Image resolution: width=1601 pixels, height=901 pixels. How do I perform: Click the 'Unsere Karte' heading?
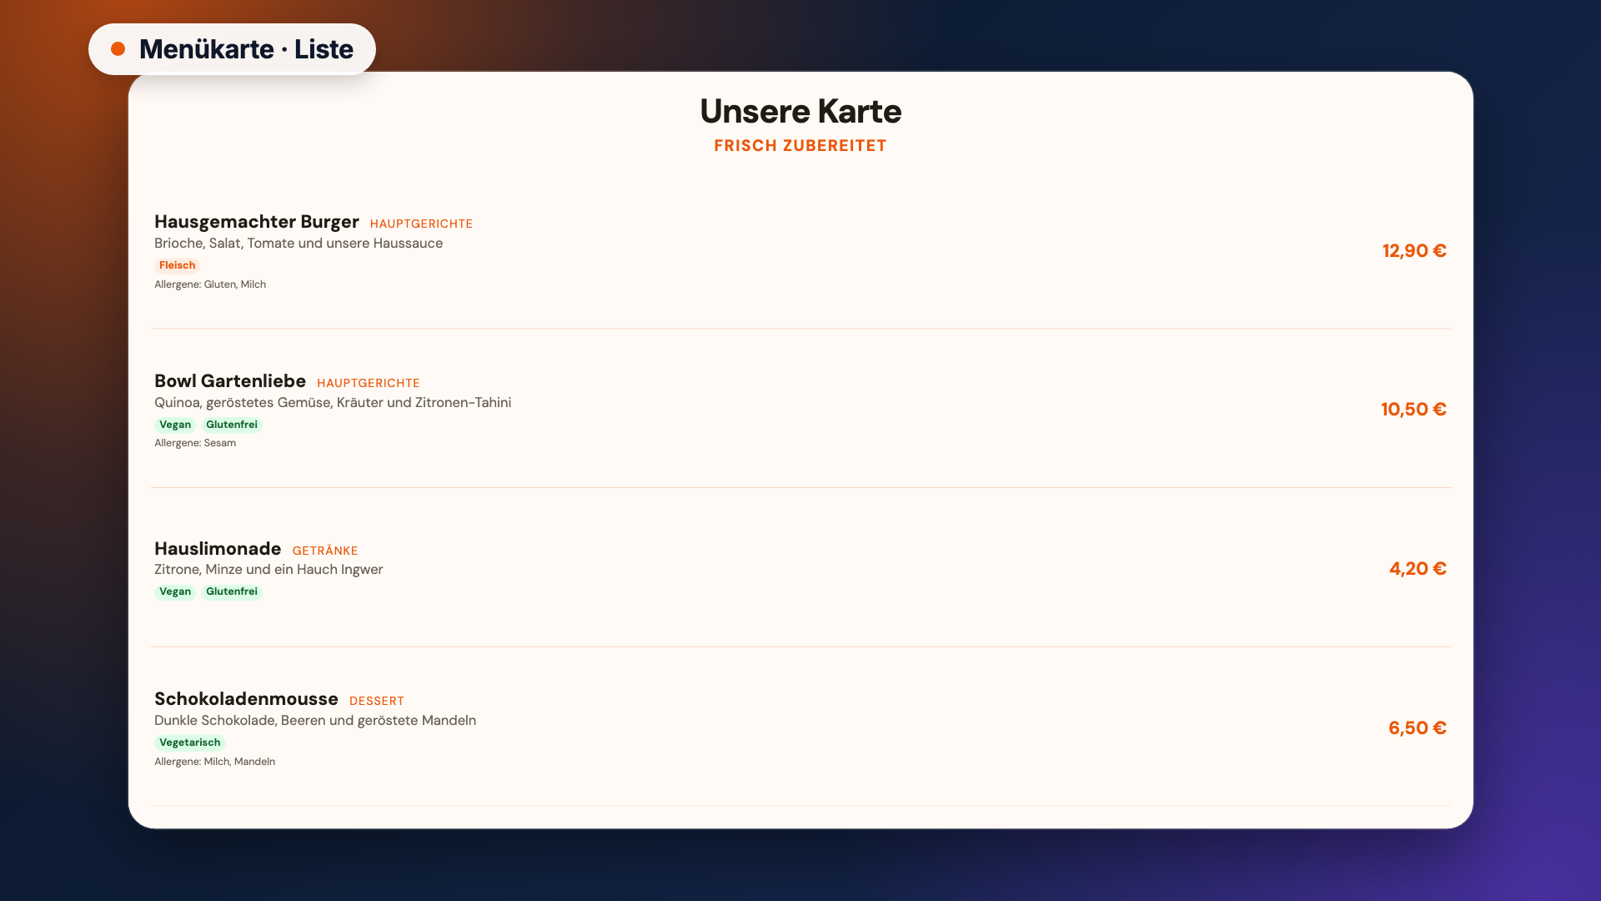coord(800,111)
